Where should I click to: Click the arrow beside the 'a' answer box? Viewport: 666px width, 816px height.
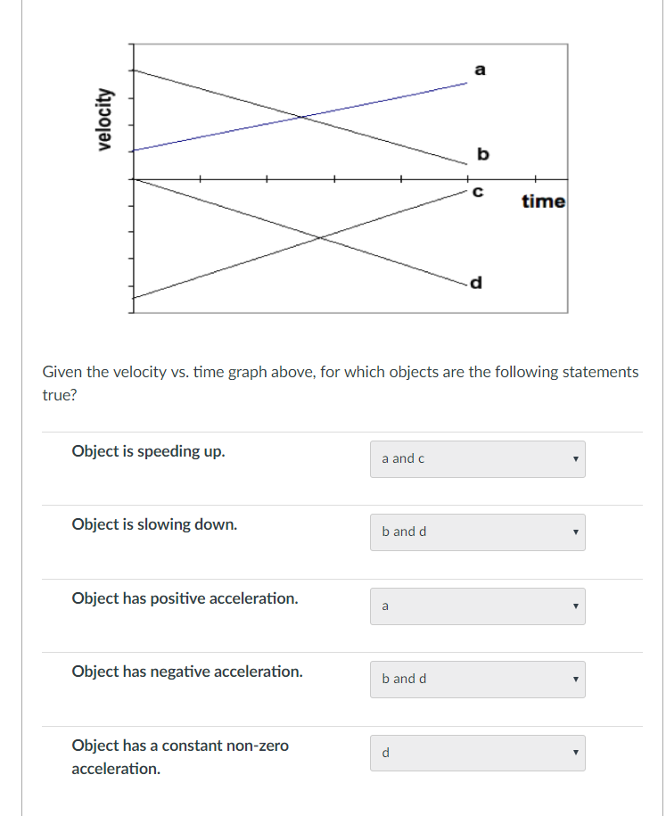click(x=575, y=606)
